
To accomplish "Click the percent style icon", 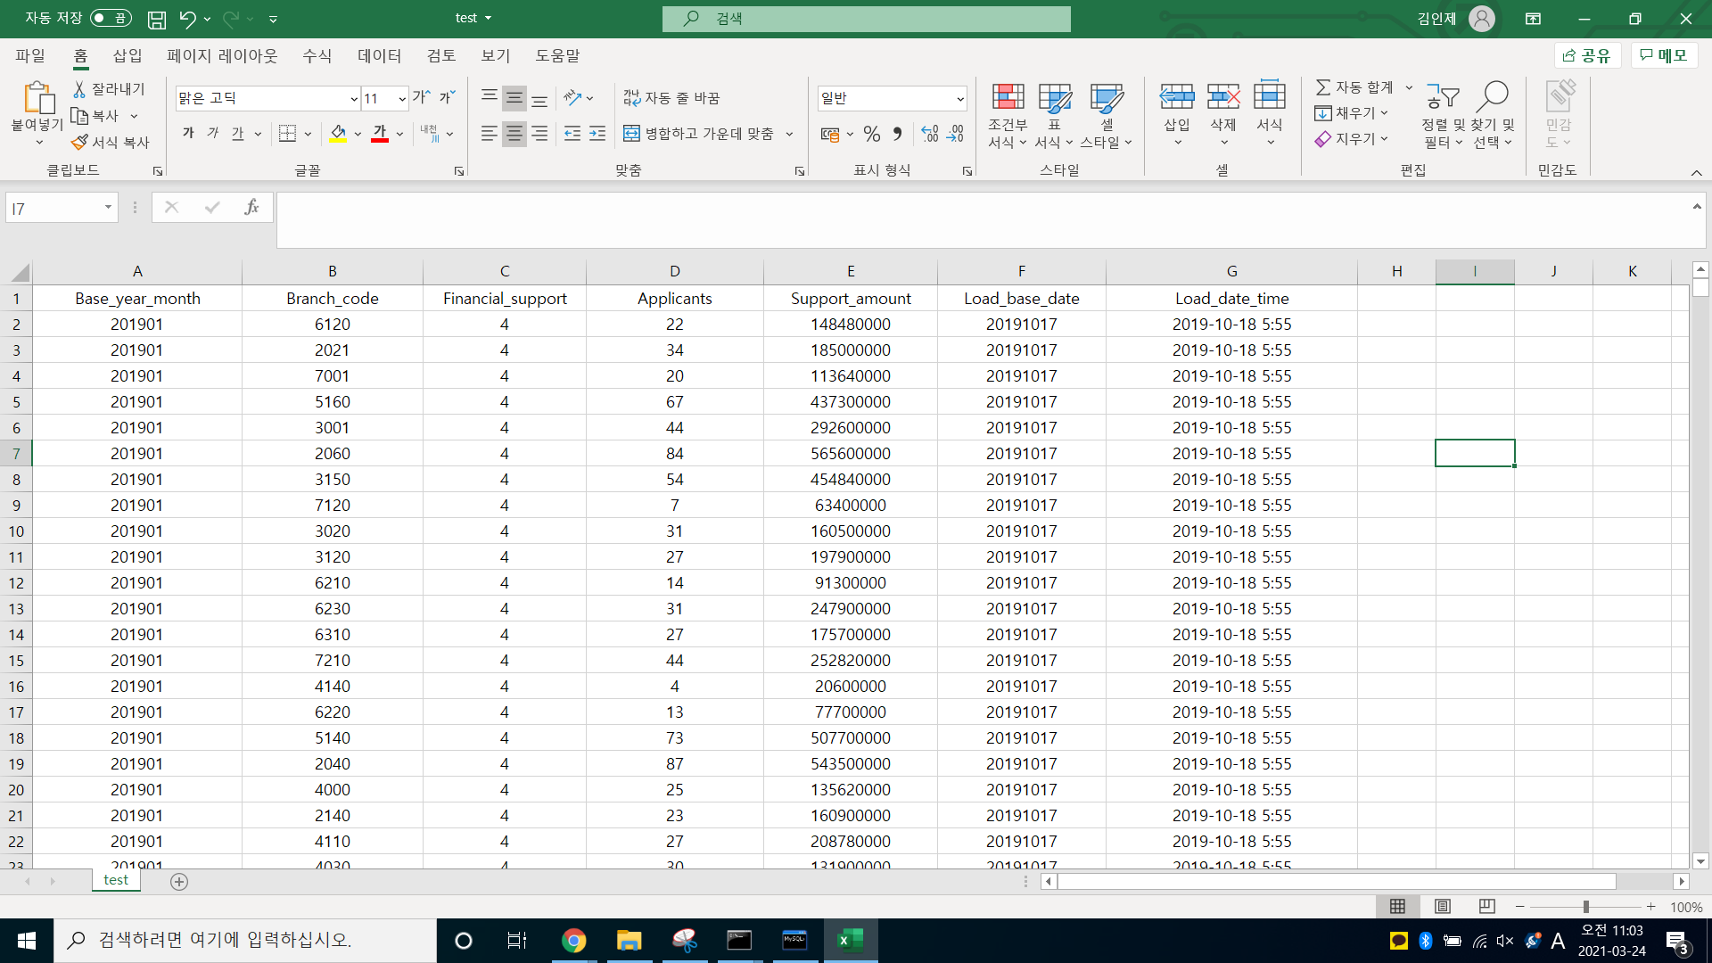I will click(872, 134).
